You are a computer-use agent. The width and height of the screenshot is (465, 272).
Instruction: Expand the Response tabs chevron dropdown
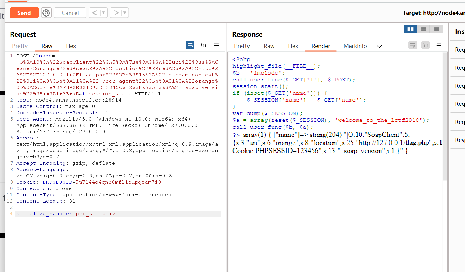point(379,46)
